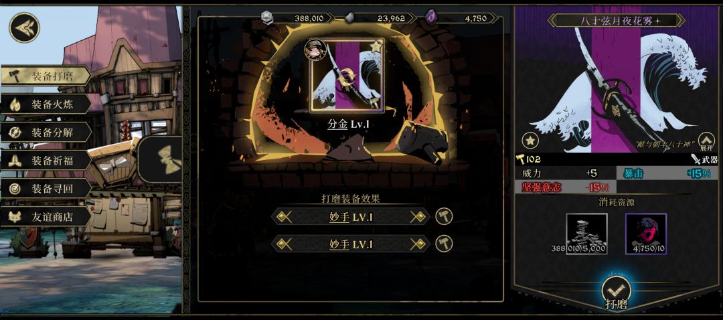The width and height of the screenshot is (723, 320).
Task: Click the hammer icon beside second 妙手 LV.1
Action: pos(444,244)
